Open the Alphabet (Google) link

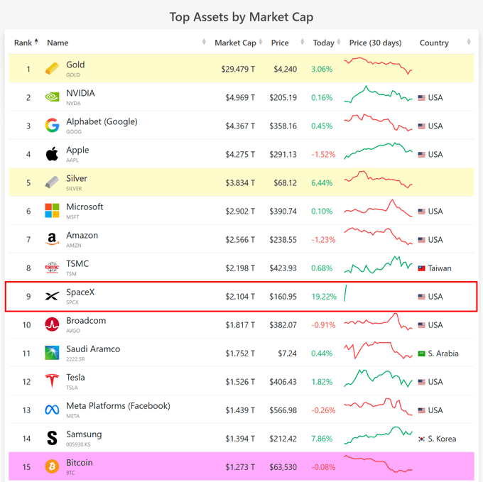click(102, 121)
